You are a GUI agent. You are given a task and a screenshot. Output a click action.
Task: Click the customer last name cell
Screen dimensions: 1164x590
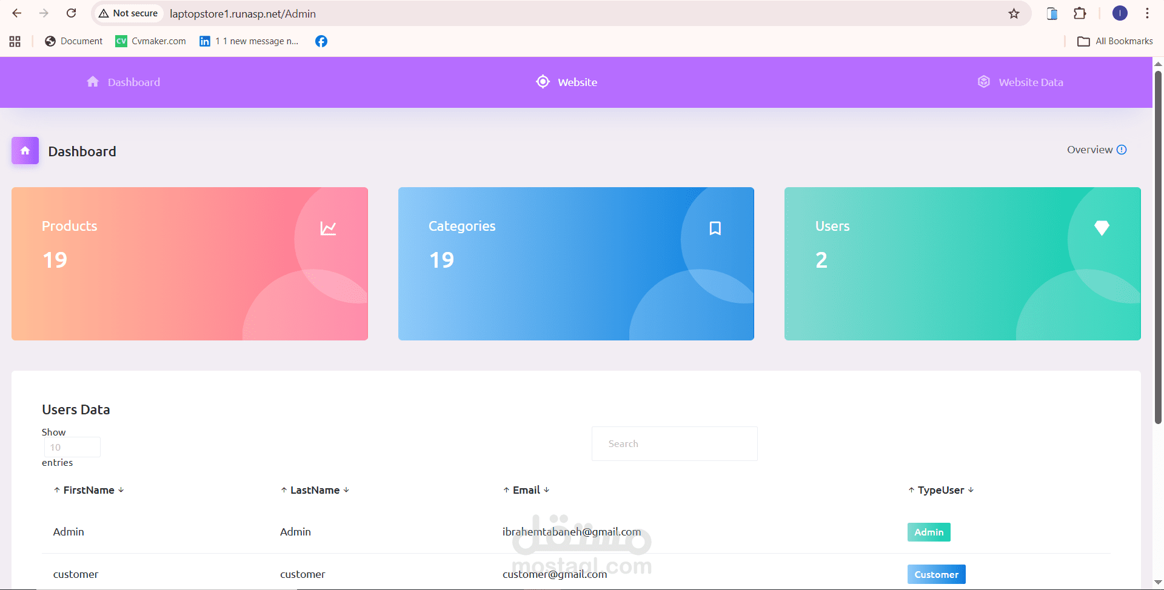[x=303, y=574]
